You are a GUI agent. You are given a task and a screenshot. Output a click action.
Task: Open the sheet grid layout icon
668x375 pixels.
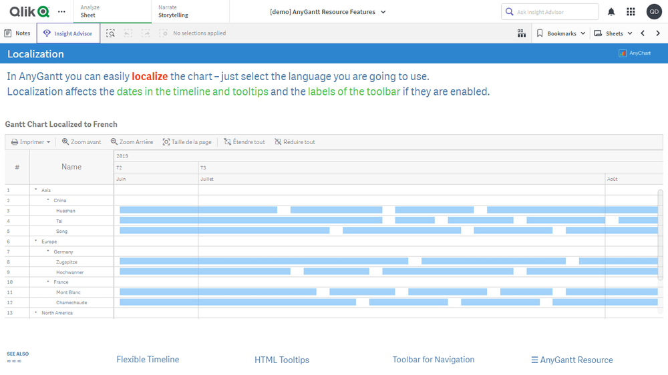[522, 33]
